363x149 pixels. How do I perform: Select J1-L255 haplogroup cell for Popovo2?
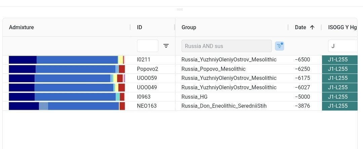coord(339,69)
